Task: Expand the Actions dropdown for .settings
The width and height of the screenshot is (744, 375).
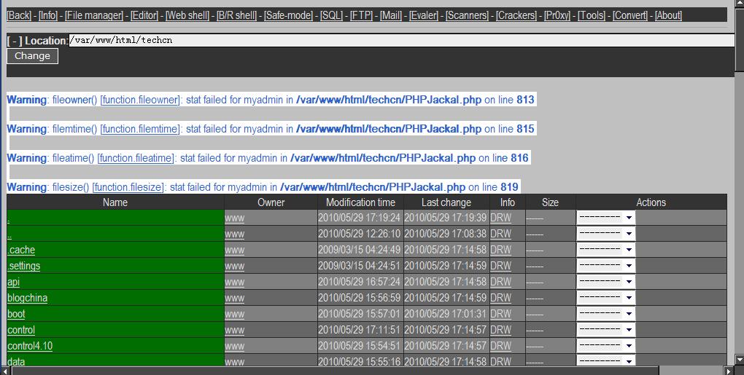Action: point(605,266)
